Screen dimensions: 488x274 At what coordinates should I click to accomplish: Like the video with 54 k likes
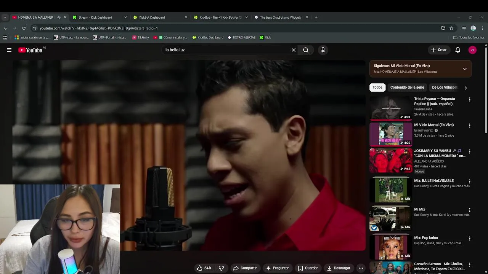[204, 268]
